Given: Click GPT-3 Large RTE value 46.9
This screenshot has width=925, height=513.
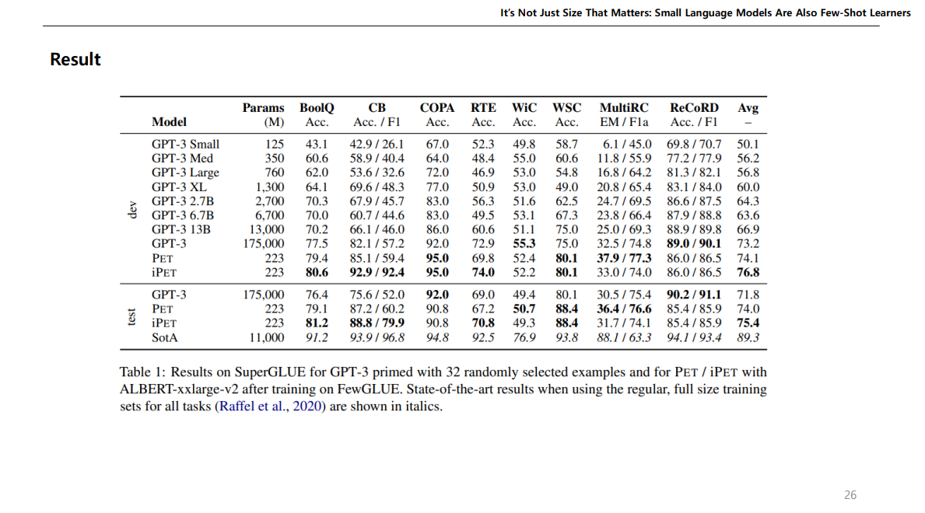Looking at the screenshot, I should 483,173.
